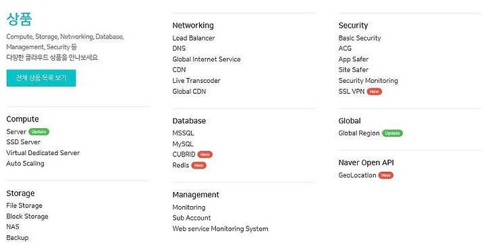The width and height of the screenshot is (486, 246).
Task: Click the New badge next to SSL VPN
Action: [375, 92]
